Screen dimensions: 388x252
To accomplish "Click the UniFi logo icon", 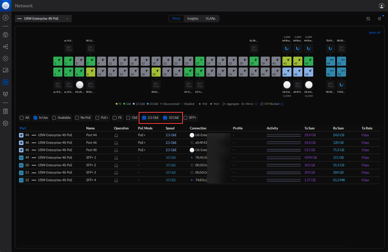I will coord(6,6).
